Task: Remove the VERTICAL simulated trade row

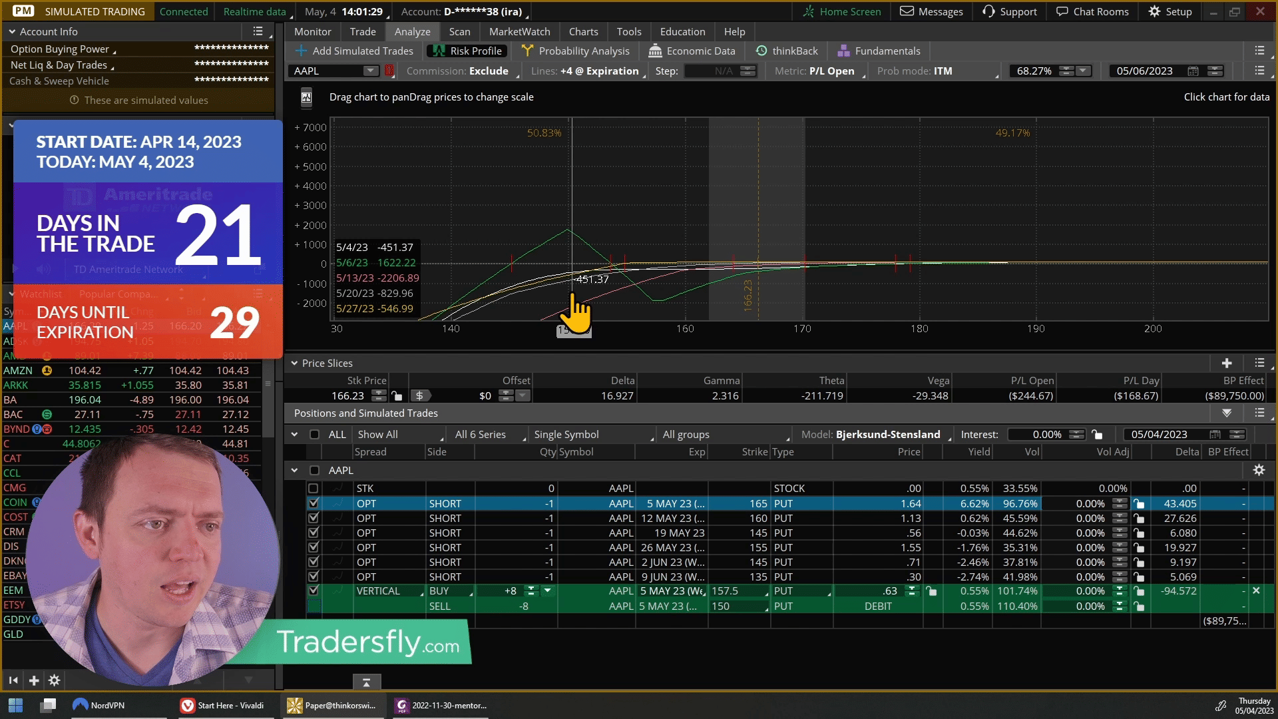Action: (x=1256, y=591)
